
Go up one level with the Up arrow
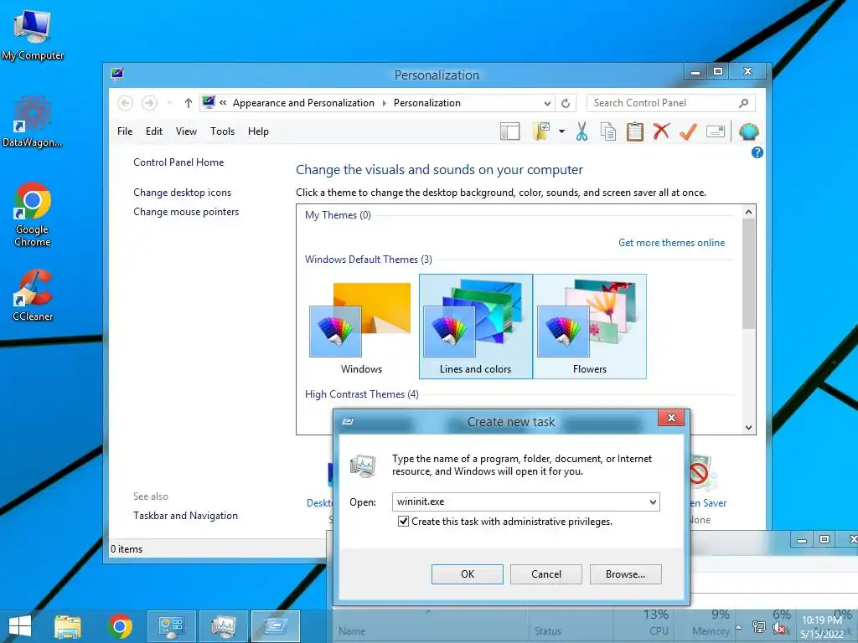[189, 103]
